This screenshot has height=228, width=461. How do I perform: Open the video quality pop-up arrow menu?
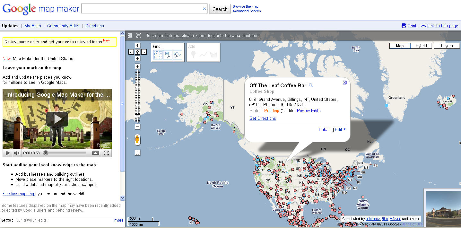(96, 153)
